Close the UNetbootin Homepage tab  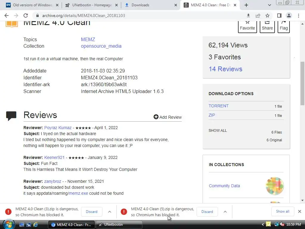pos(116,5)
